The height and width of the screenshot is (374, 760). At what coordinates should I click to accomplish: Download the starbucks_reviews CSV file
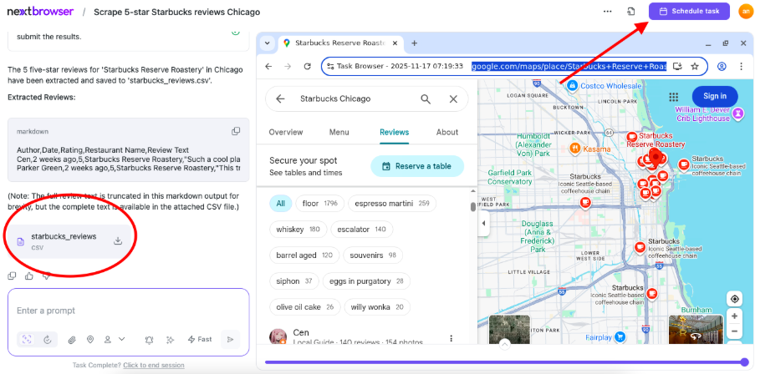point(117,240)
